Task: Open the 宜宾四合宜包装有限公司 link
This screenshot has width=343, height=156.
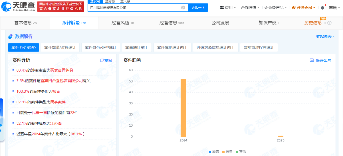Action: tap(62, 81)
